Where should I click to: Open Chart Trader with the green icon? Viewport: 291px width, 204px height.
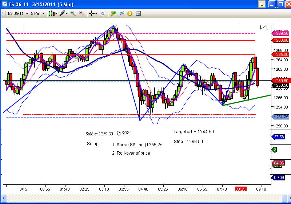point(113,13)
